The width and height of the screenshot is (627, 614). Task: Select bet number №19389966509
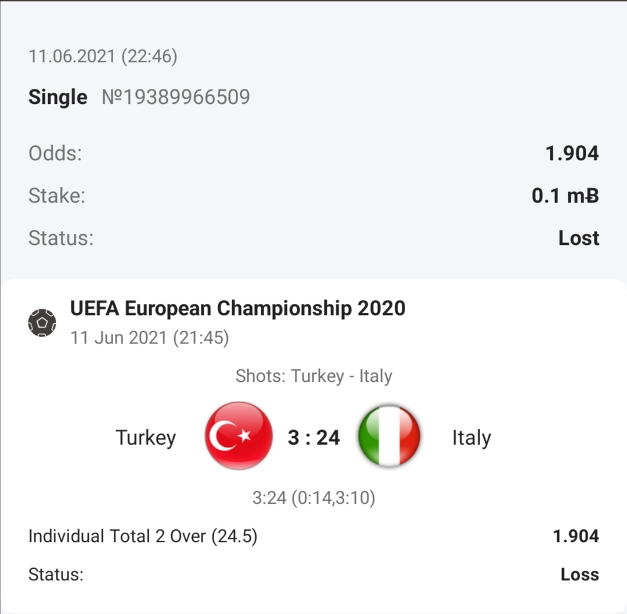point(176,97)
